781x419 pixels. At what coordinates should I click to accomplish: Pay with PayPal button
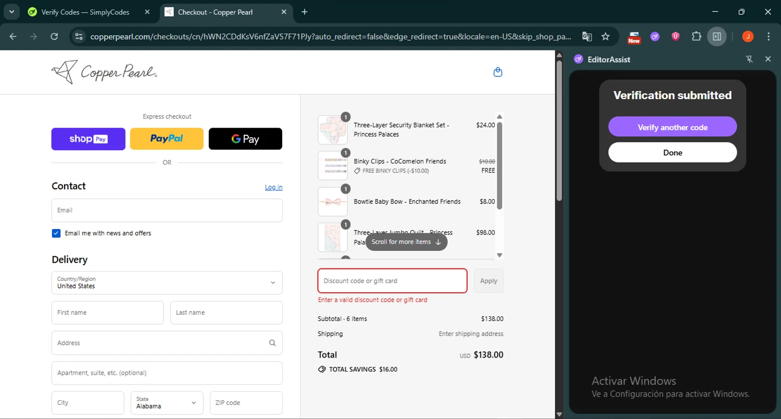pos(167,139)
